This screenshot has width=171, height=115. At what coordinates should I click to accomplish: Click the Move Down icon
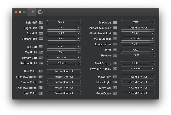coord(115,93)
